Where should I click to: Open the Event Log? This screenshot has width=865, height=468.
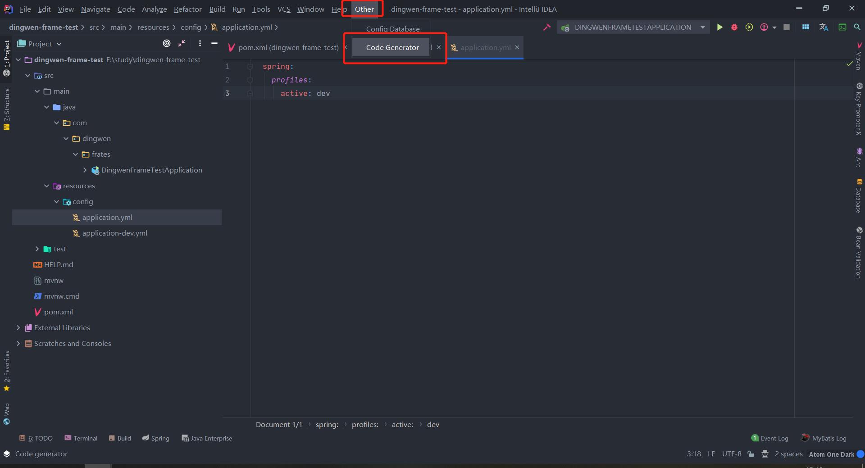pyautogui.click(x=769, y=438)
